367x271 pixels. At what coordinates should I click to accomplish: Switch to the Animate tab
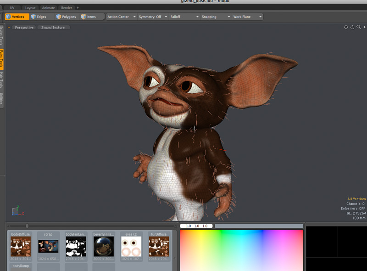tap(49, 8)
